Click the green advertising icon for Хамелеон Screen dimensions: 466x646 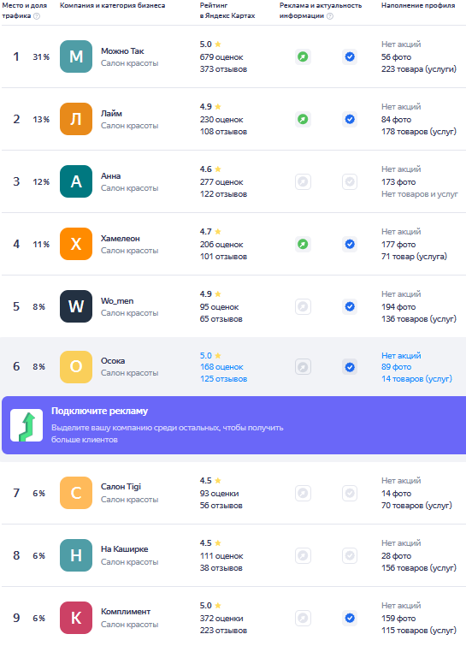point(303,245)
